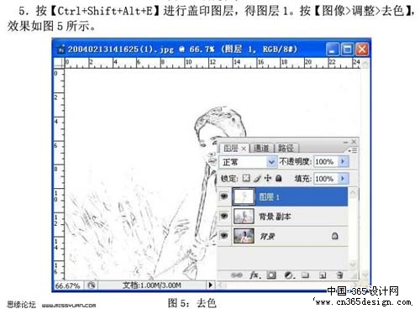Hide the 背景 副本 layer
This screenshot has width=420, height=314.
[224, 216]
